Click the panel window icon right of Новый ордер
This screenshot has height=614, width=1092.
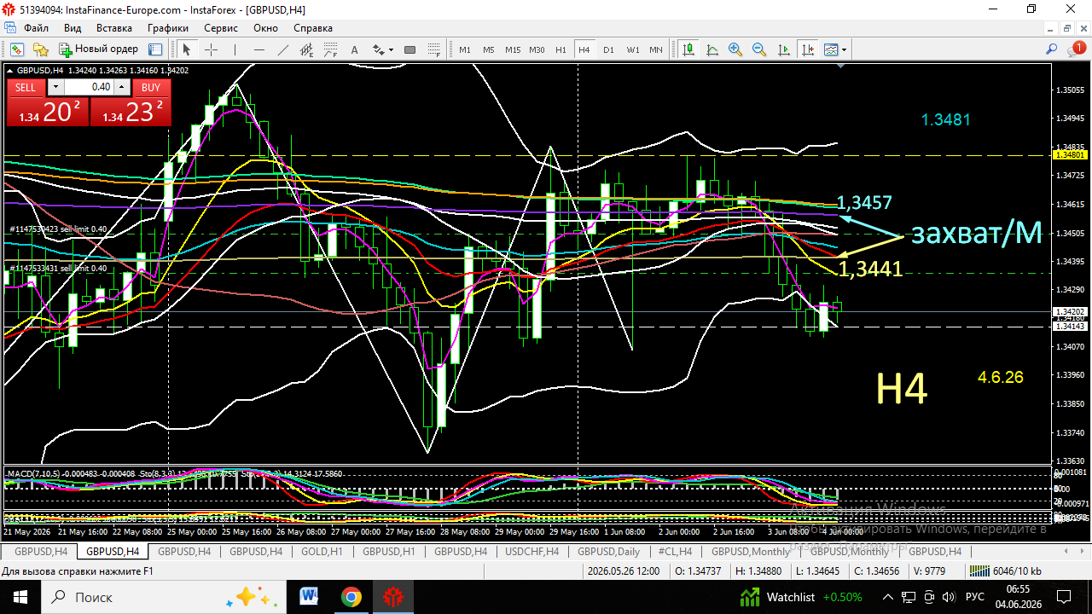155,49
